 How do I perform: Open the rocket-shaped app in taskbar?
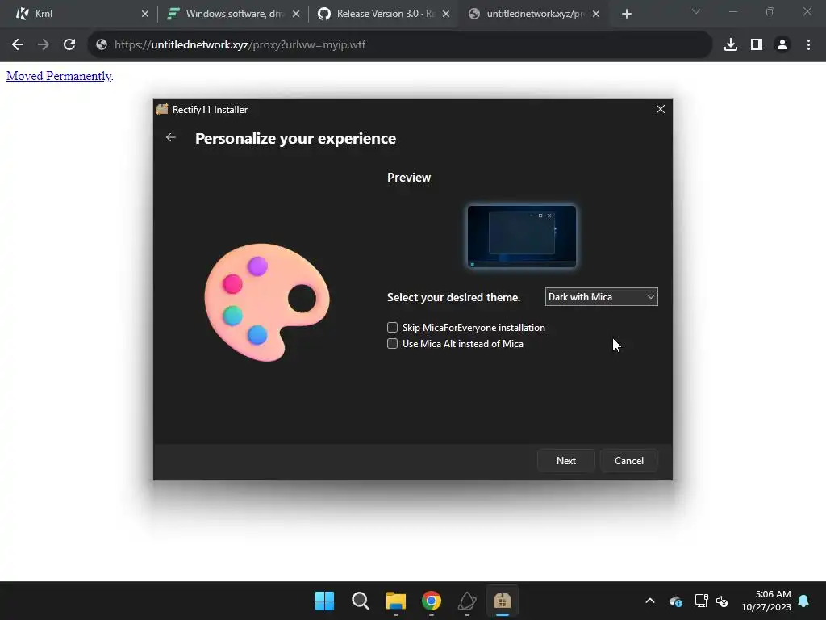[x=467, y=601]
